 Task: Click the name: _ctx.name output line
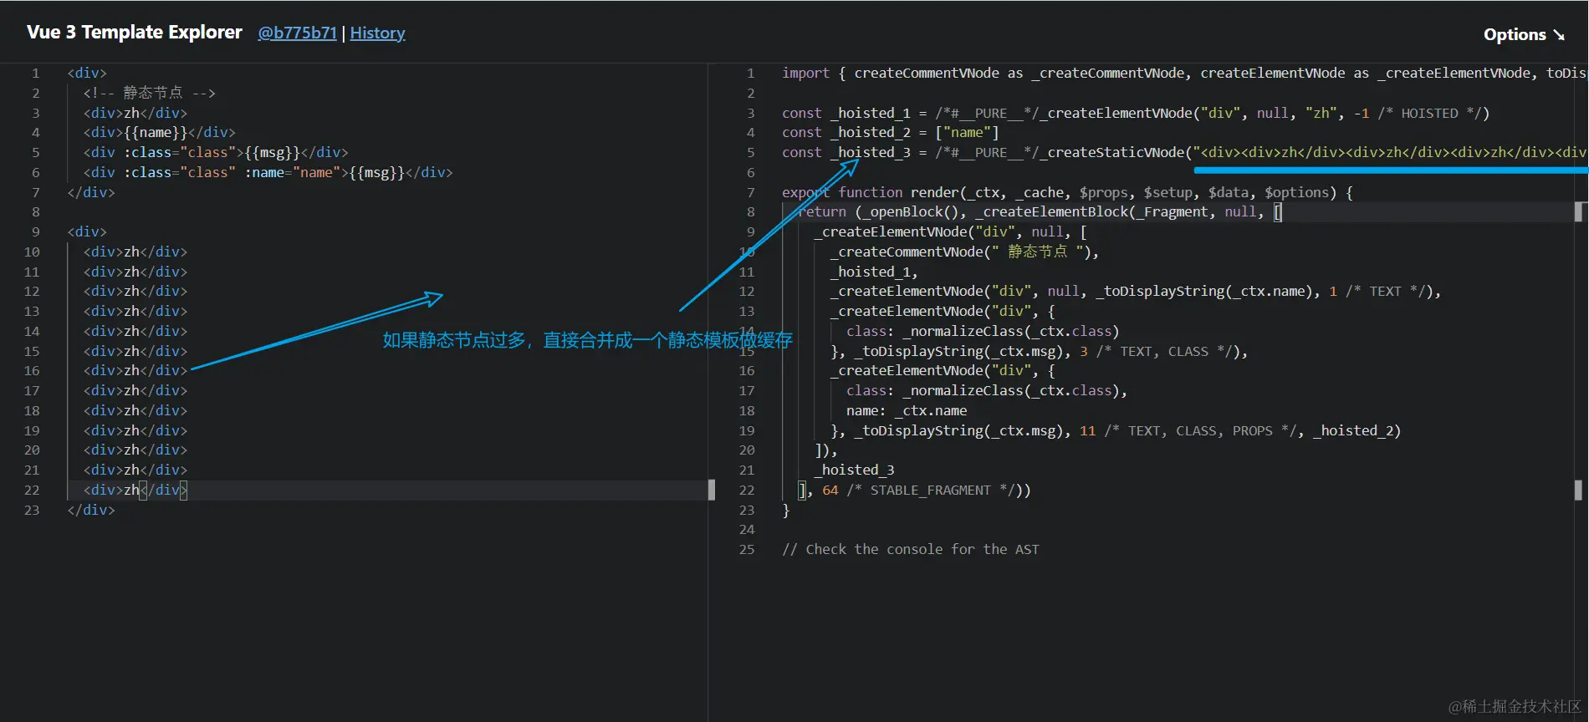[x=907, y=410]
